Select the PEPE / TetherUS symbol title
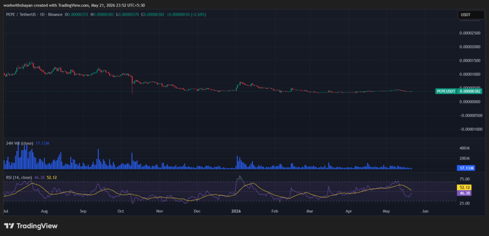The image size is (489, 236). tap(21, 14)
